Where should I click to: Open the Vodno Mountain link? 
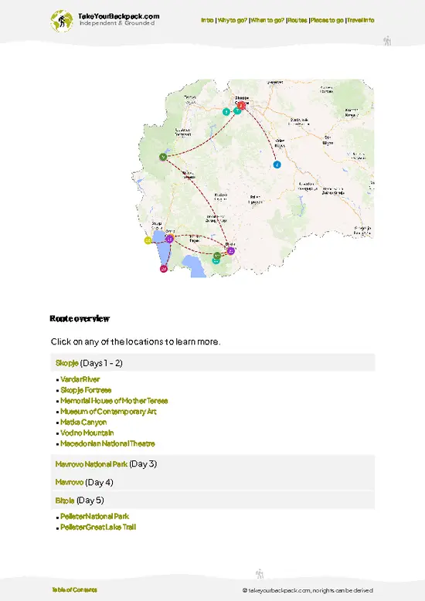coord(87,433)
